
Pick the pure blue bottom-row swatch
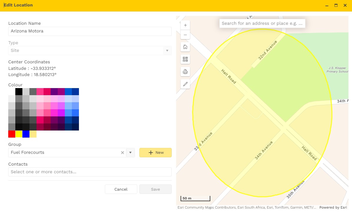click(x=26, y=134)
